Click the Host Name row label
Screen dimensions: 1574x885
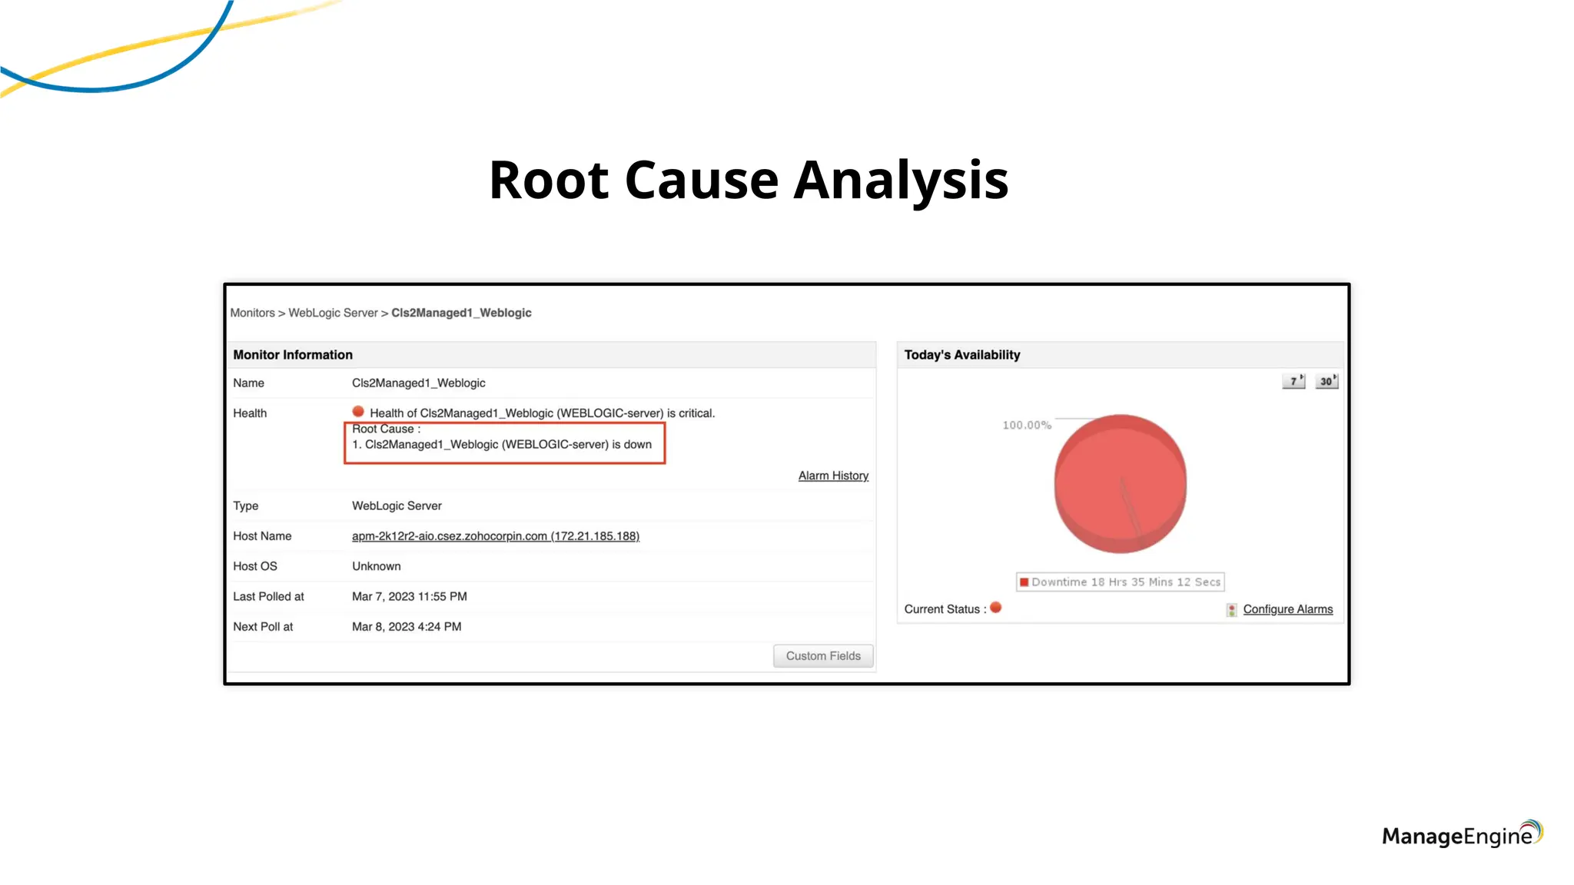pos(262,536)
